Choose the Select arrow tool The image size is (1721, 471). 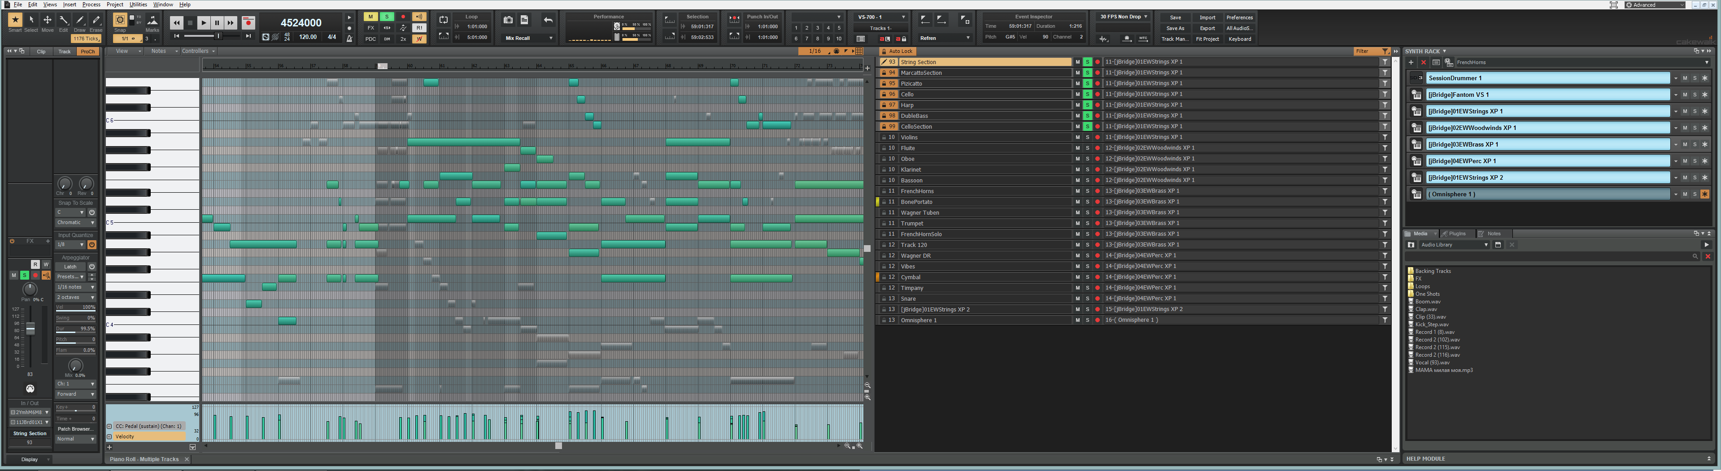(x=31, y=20)
